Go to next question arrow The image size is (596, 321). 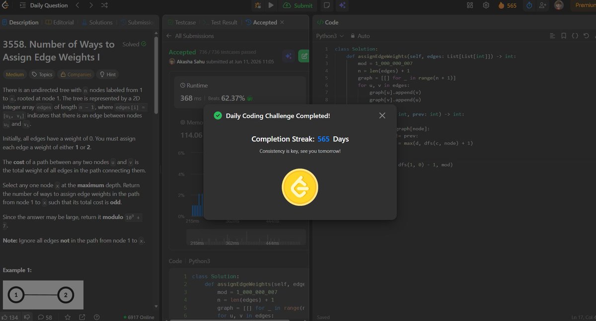(x=90, y=5)
